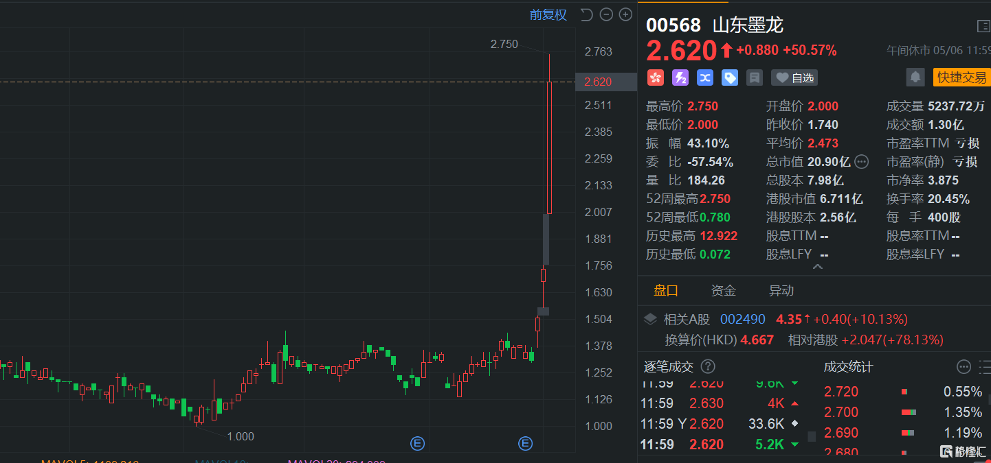Viewport: 991px width, 463px height.
Task: Click the 振幅 value 43.10%
Action: point(708,143)
